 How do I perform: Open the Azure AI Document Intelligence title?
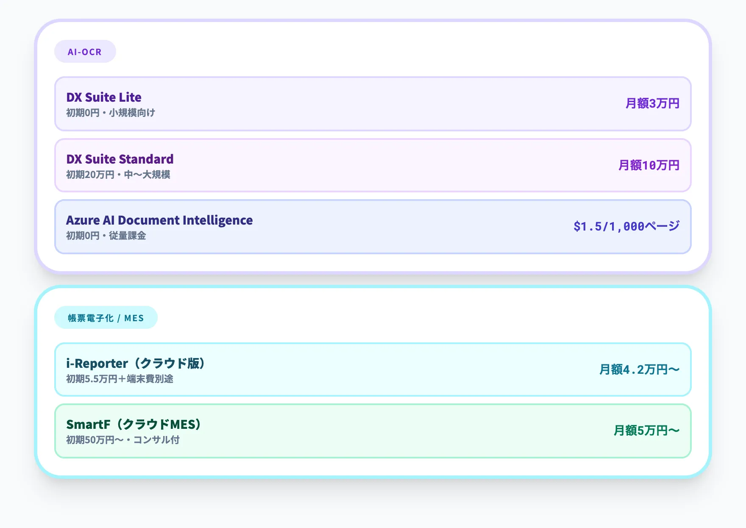point(159,220)
